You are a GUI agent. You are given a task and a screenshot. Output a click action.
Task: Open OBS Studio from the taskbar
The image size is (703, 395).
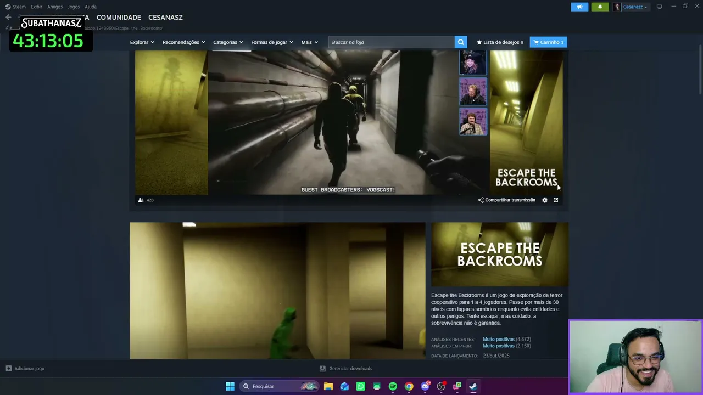coord(441,386)
